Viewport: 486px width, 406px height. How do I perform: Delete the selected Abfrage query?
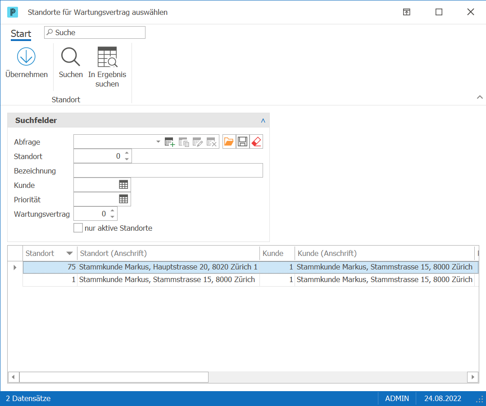coord(212,142)
